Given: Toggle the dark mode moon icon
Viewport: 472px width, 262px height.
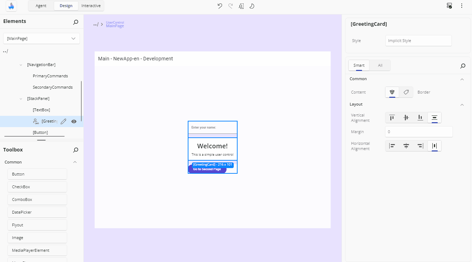Looking at the screenshot, I should 252,6.
